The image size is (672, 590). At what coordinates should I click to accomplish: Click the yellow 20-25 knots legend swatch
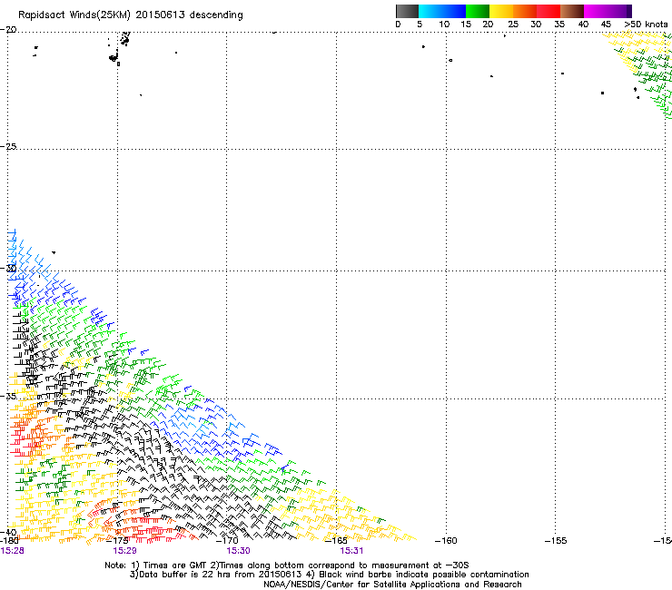(501, 11)
